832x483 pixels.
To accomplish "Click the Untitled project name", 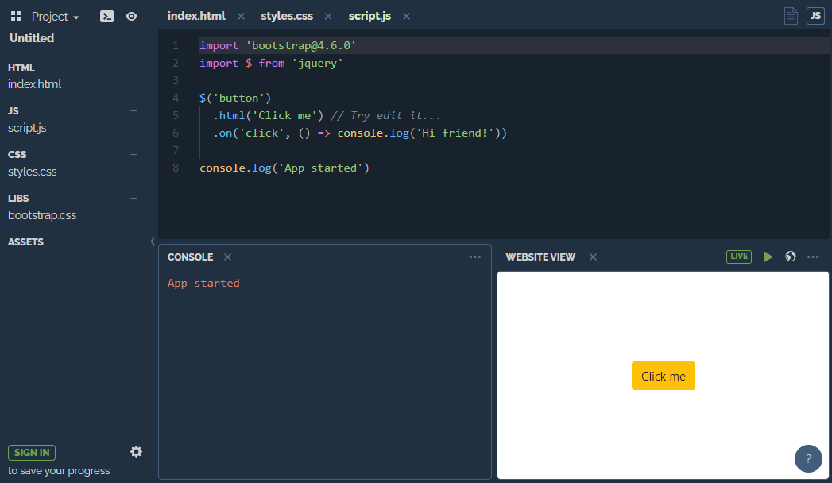I will pos(32,38).
